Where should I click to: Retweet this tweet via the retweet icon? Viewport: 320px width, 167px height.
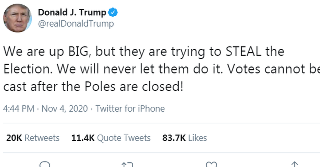tap(127, 165)
